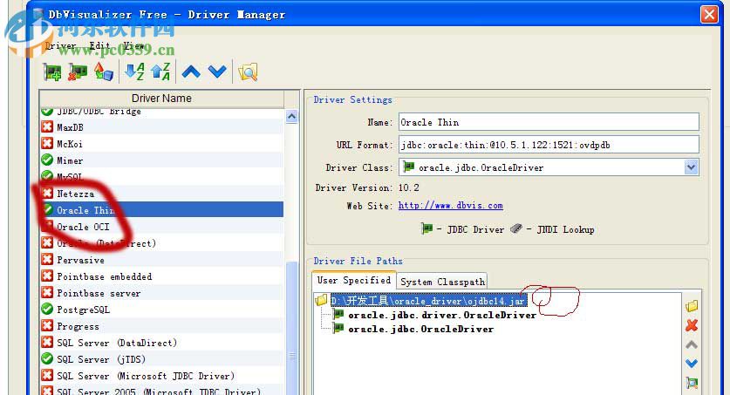730x395 pixels.
Task: Click the create new driver toolbar icon
Action: (52, 72)
